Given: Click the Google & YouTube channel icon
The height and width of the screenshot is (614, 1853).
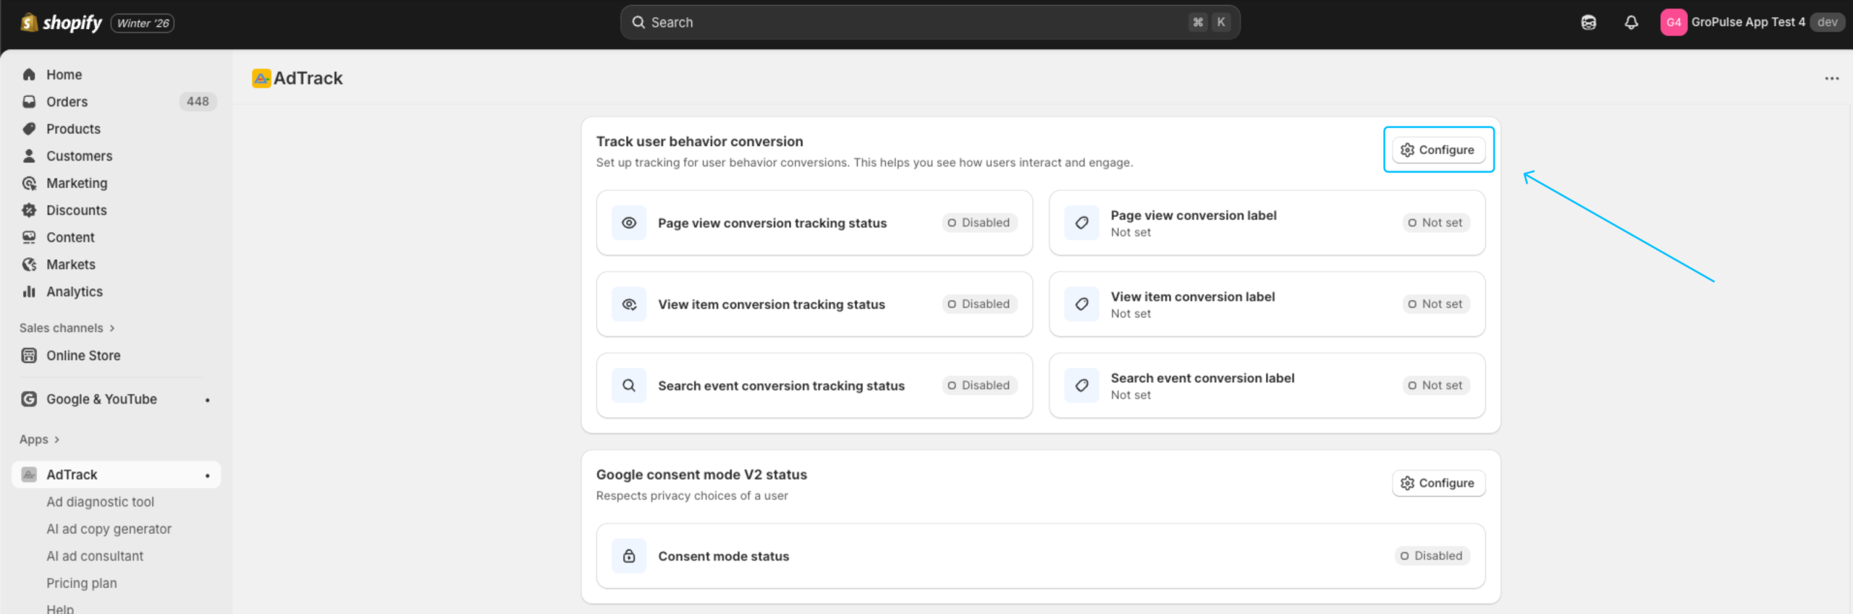Looking at the screenshot, I should pos(29,399).
